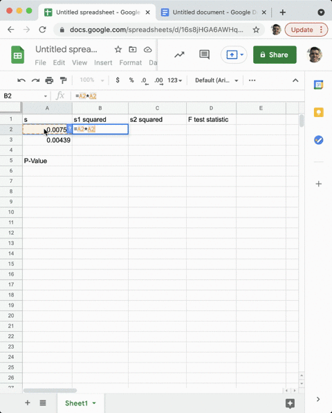Screen dimensions: 332x413
Task: Close the Untitled document tab
Action: tap(264, 12)
